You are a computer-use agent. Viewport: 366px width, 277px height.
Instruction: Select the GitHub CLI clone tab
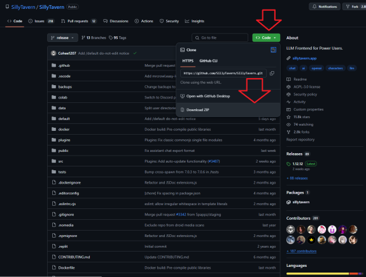(208, 61)
